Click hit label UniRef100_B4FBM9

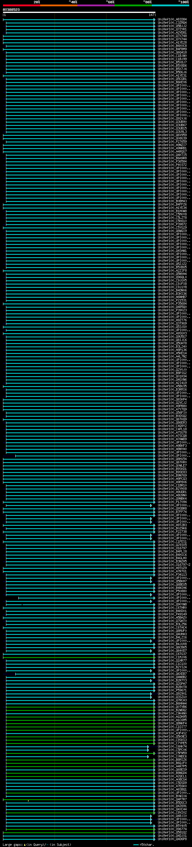click(x=172, y=49)
